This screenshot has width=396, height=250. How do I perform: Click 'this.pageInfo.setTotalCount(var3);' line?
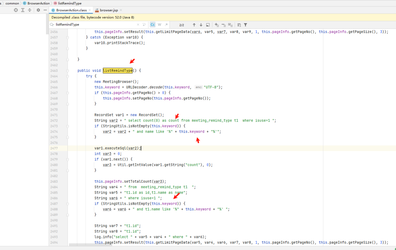click(x=130, y=182)
